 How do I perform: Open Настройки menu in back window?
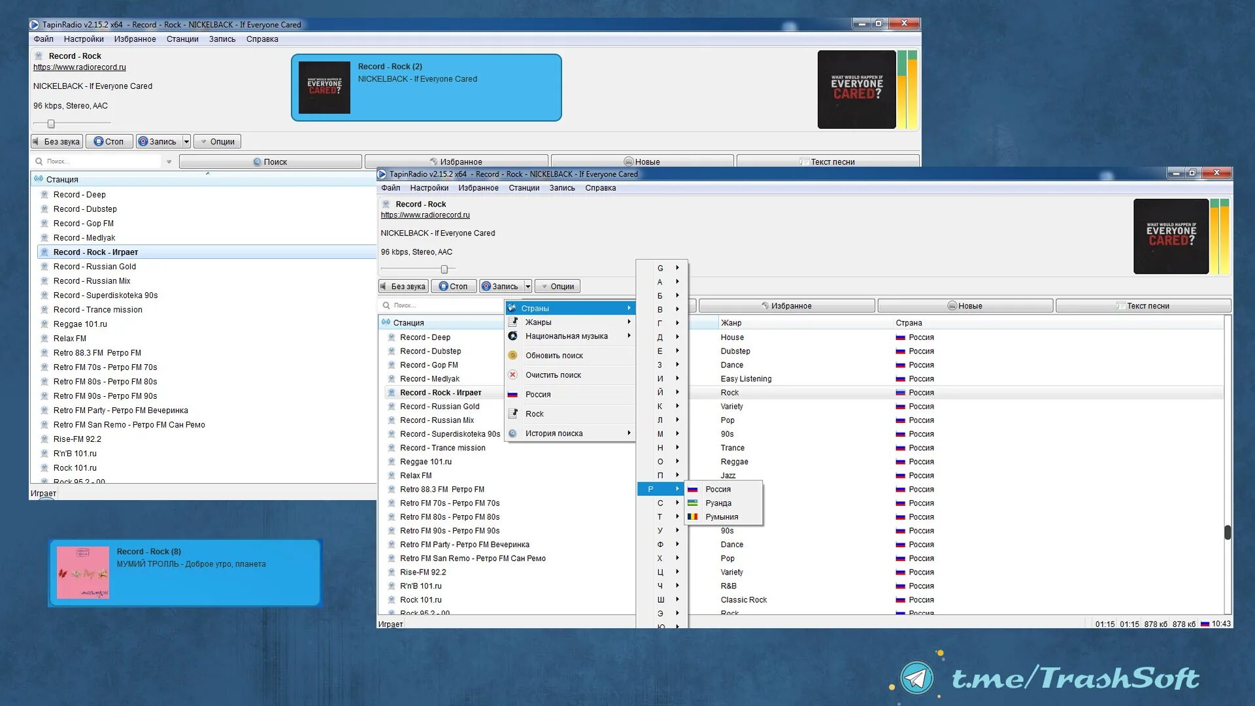(x=84, y=39)
